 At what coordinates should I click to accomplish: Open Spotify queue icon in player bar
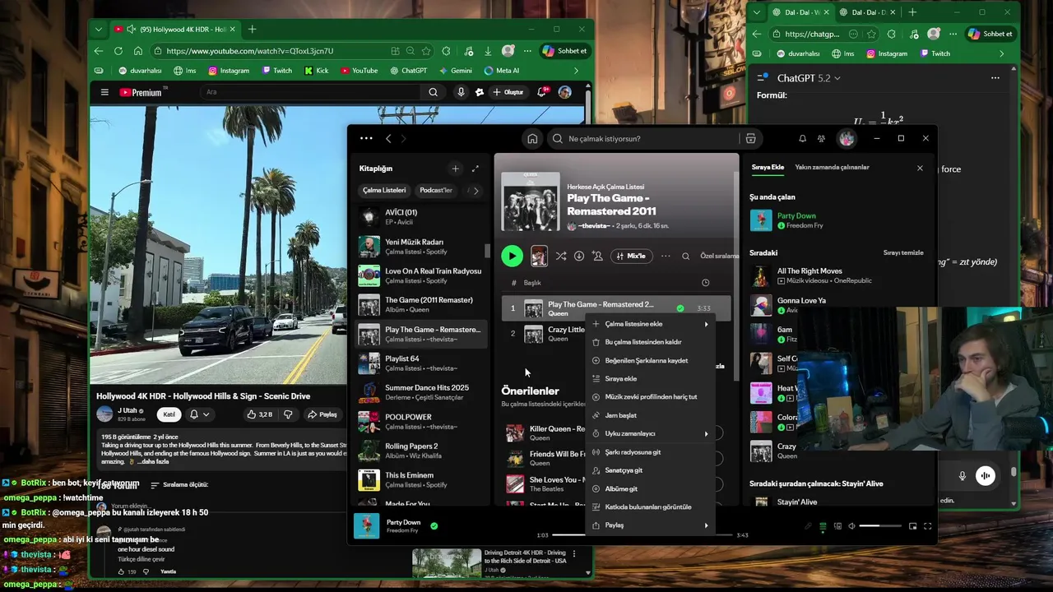(x=823, y=526)
